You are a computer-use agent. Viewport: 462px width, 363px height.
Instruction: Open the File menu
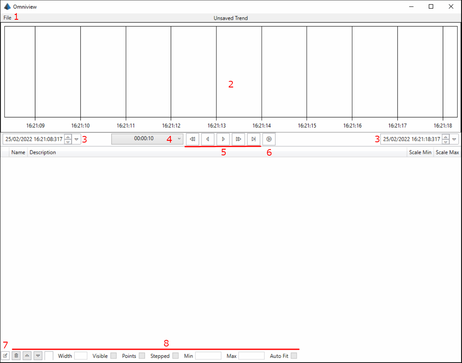[7, 18]
